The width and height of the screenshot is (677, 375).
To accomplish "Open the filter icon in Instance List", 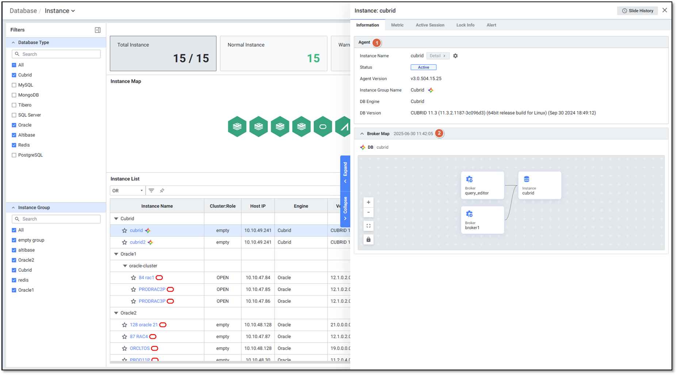I will pos(151,190).
